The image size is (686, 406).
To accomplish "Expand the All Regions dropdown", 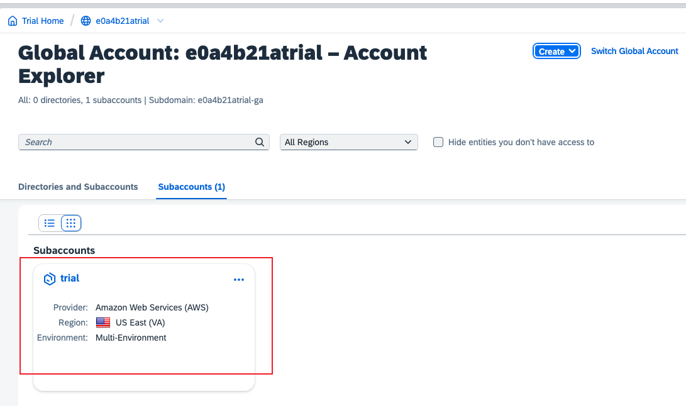I will 348,142.
